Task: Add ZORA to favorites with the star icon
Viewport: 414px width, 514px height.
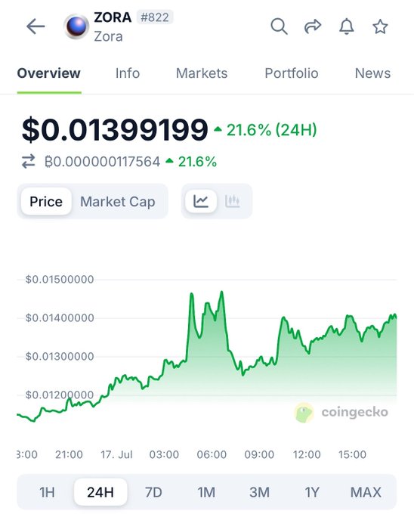Action: click(x=380, y=26)
